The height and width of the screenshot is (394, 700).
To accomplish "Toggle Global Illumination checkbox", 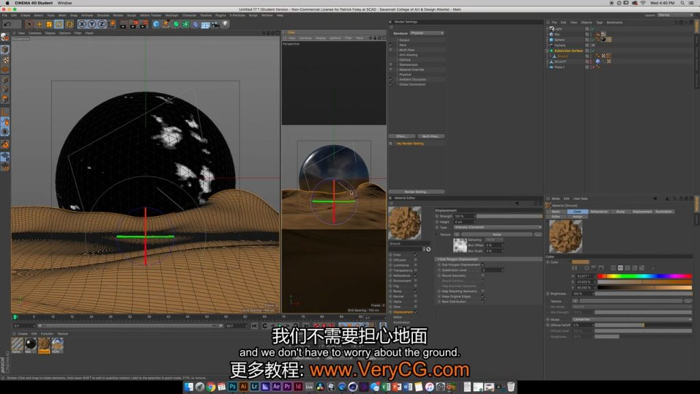I will pos(390,84).
